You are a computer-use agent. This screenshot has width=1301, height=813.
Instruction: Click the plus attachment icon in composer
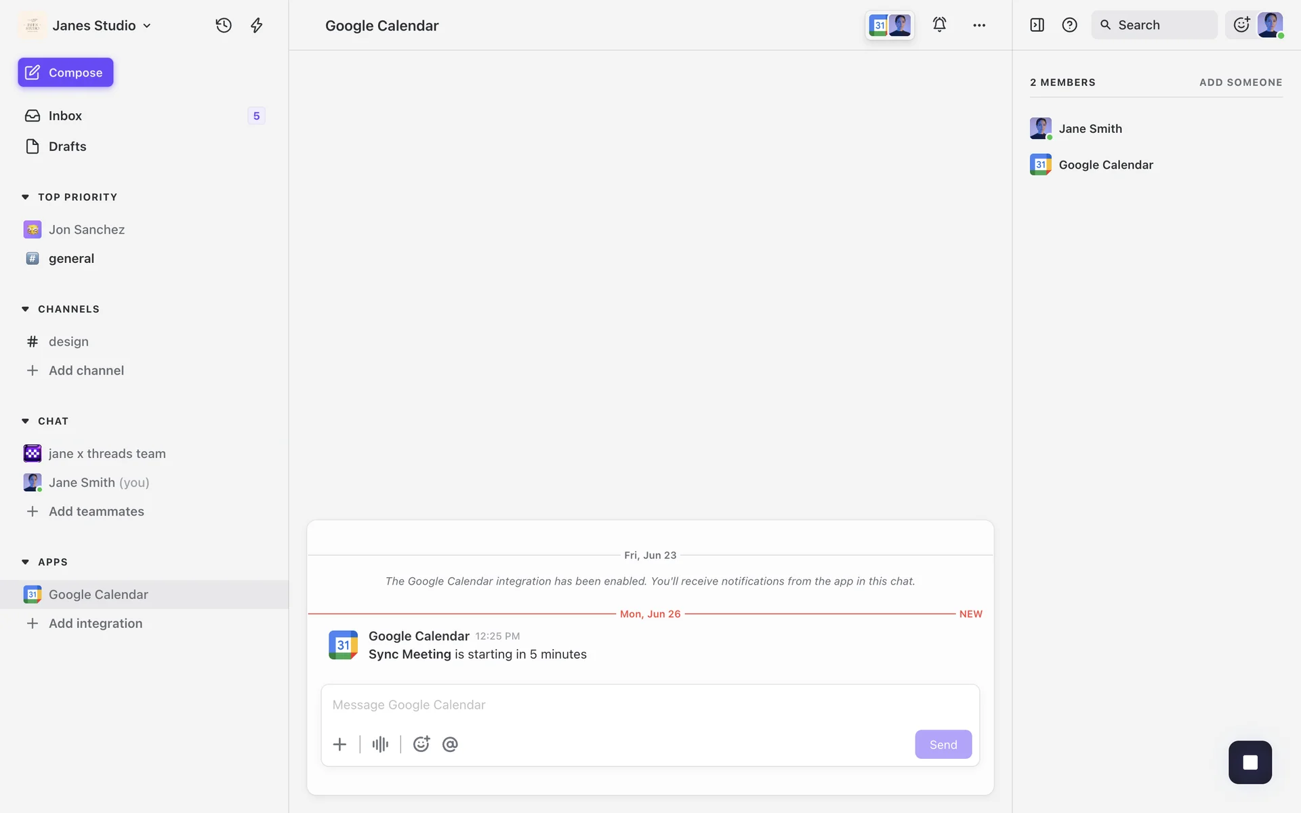pyautogui.click(x=339, y=744)
